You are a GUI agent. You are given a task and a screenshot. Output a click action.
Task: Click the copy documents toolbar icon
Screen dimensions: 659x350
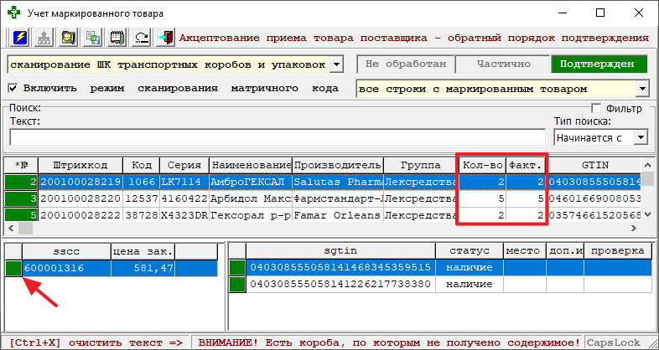[x=92, y=38]
